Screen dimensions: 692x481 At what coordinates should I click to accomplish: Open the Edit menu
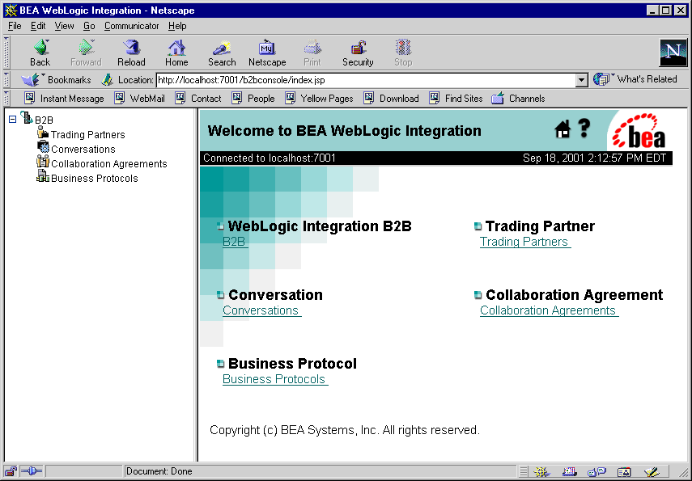[38, 26]
